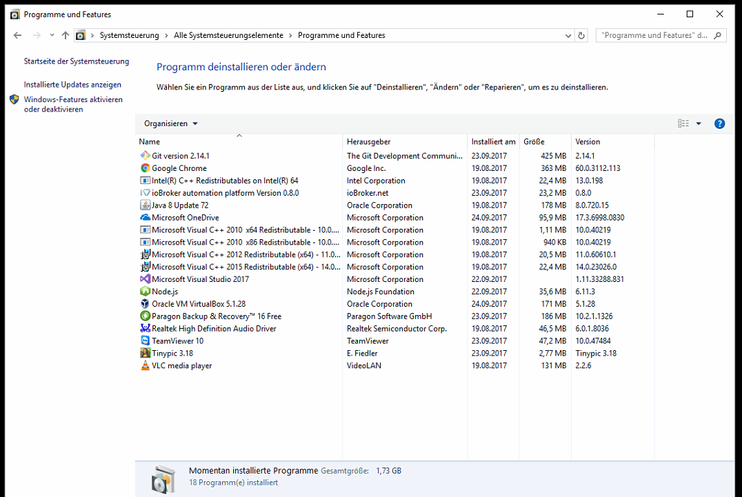Click the version cell 8.0.720.15
The image size is (742, 497).
point(592,205)
